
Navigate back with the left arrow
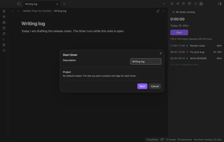pyautogui.click(x=13, y=11)
